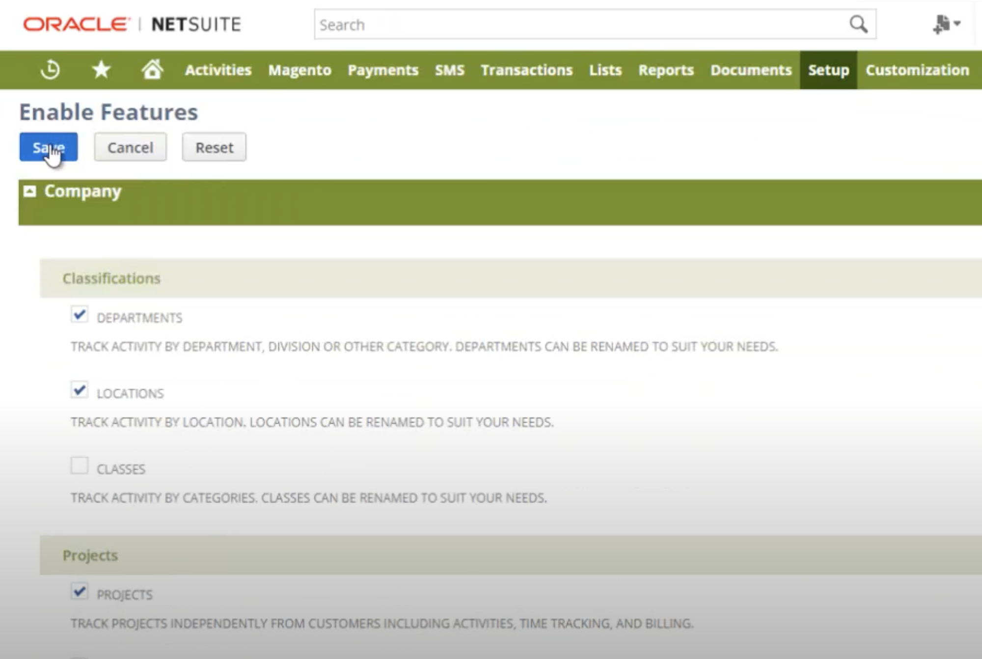Viewport: 982px width, 659px height.
Task: Uncheck the Departments checkbox
Action: coord(79,314)
